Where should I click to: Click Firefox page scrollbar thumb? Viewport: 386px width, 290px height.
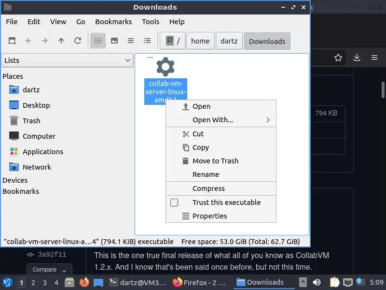[x=383, y=90]
